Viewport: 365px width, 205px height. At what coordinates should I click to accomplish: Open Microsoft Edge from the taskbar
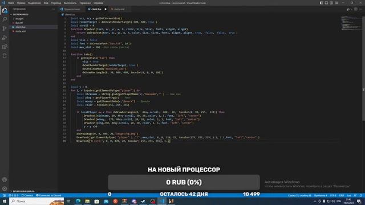[78, 201]
